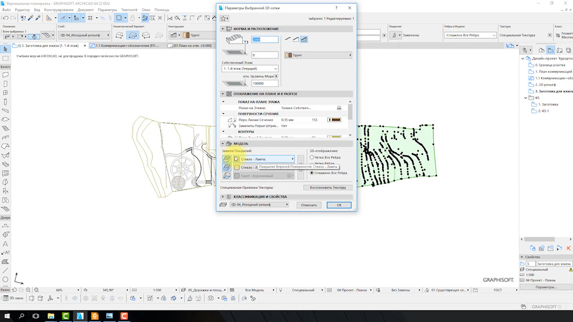Collapse 'ОТОБРАЖЕНИЕ НА ПЛАНЕ И В РАЗРЕЗЕ' panel

pos(223,94)
